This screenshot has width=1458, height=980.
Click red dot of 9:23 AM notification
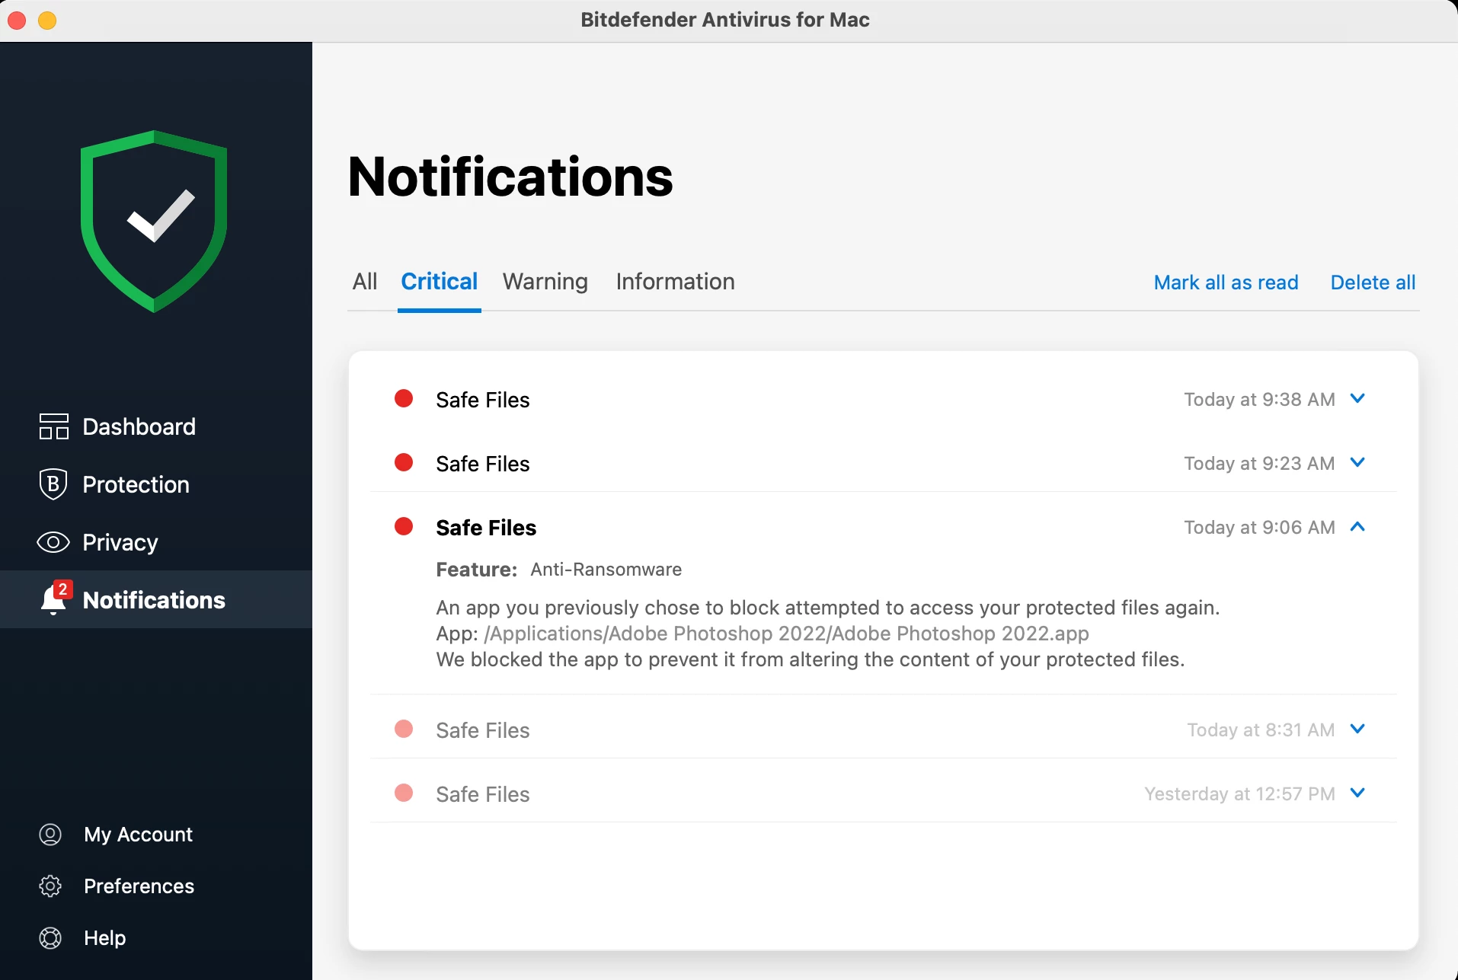pos(404,462)
